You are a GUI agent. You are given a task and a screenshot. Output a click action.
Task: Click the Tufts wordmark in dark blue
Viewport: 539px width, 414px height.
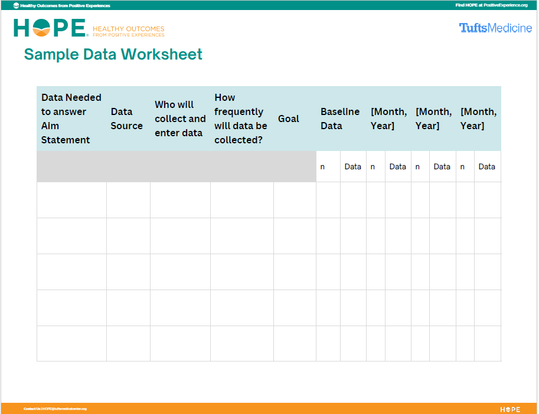click(x=473, y=28)
